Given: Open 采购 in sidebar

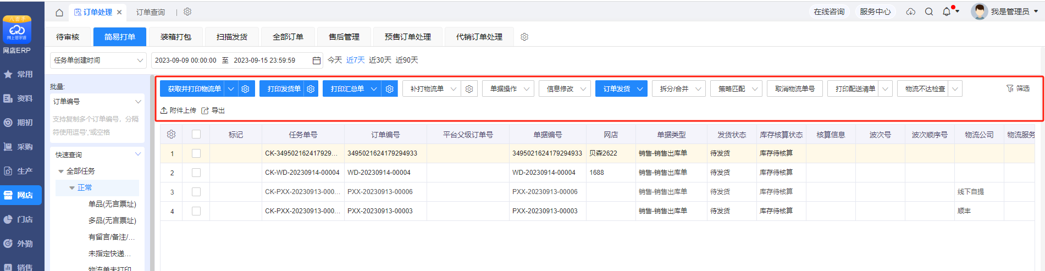Looking at the screenshot, I should tap(19, 147).
